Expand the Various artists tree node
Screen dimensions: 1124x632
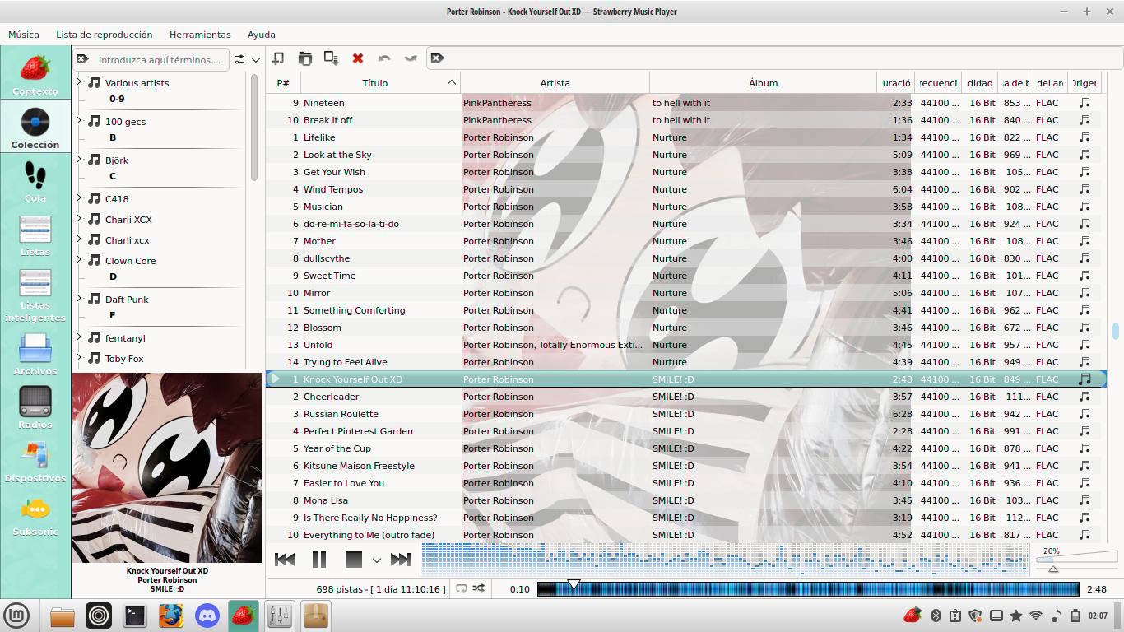[x=79, y=82]
